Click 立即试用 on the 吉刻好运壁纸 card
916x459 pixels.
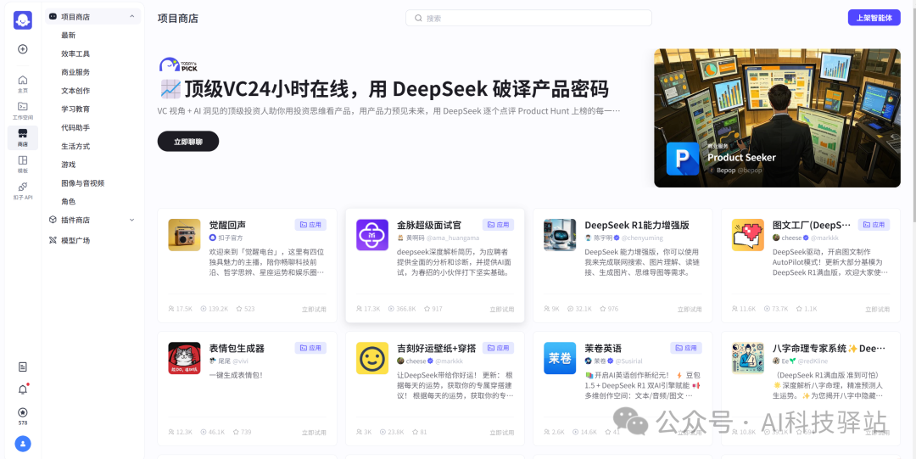click(x=502, y=433)
